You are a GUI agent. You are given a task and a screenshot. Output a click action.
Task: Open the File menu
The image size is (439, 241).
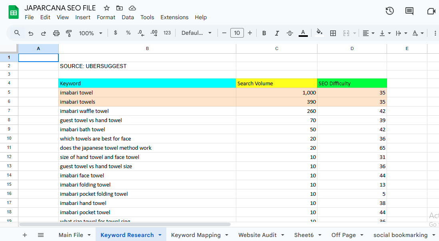click(29, 17)
